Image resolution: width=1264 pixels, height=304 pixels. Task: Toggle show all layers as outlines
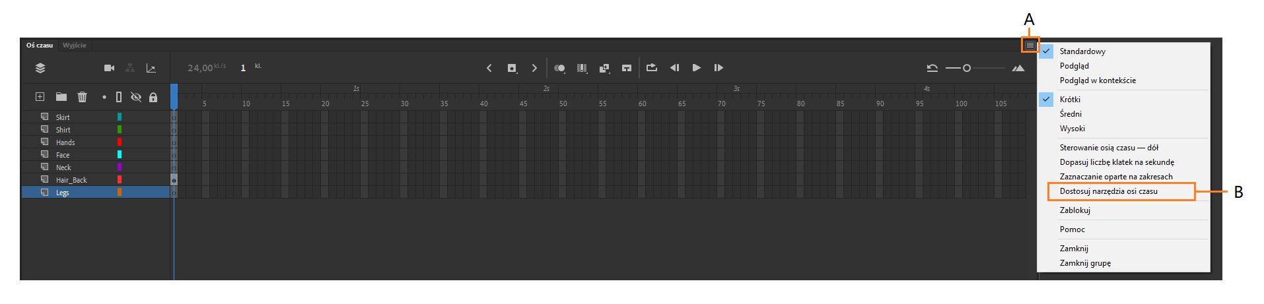119,97
